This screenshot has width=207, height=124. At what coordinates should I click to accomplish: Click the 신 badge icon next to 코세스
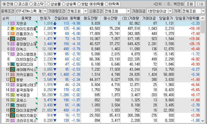13,100
